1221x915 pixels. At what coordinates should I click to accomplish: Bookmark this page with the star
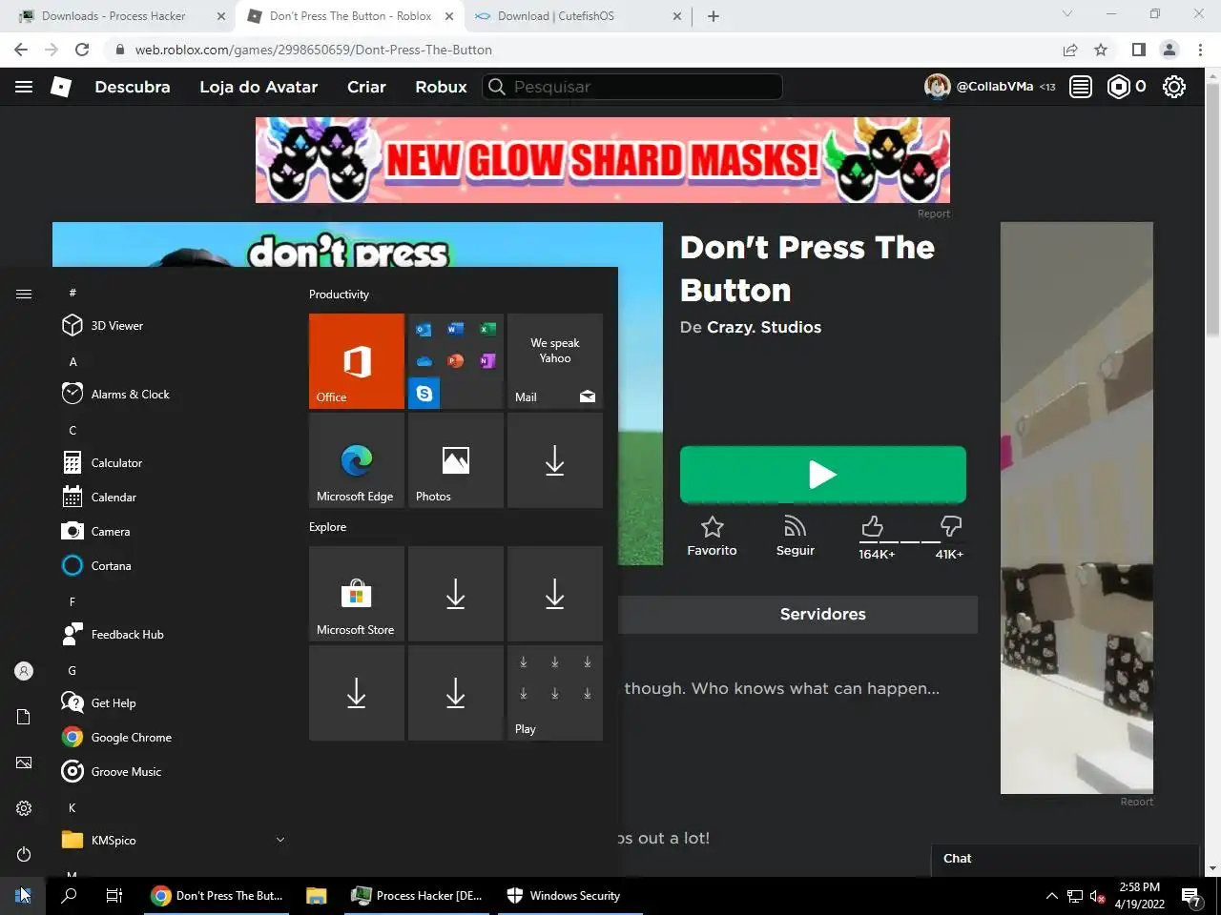pos(1101,50)
